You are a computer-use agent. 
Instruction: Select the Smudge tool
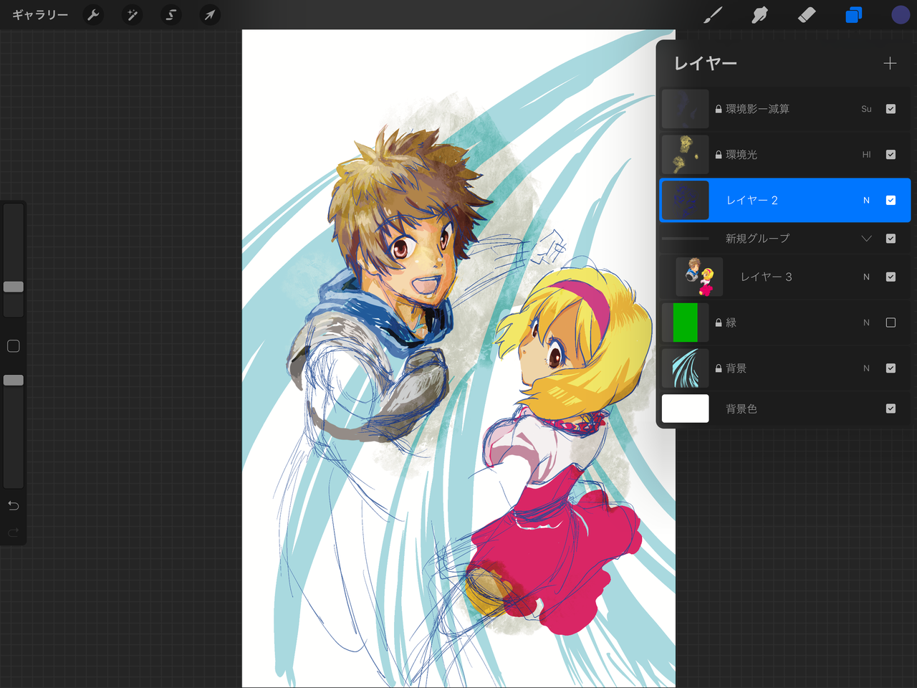(x=759, y=15)
